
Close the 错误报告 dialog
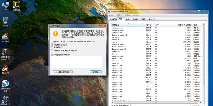tap(103, 25)
